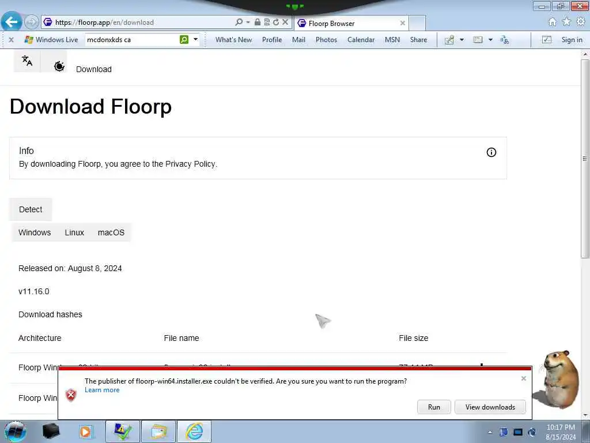
Task: Click the black box icon on taskbar
Action: coord(51,431)
